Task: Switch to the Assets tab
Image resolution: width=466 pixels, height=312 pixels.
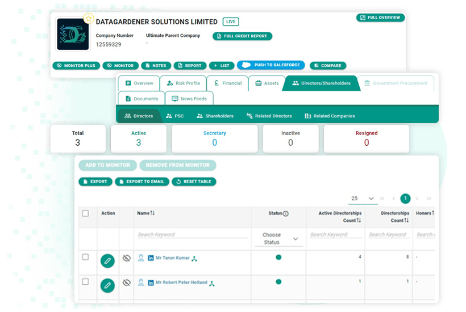Action: pyautogui.click(x=267, y=83)
